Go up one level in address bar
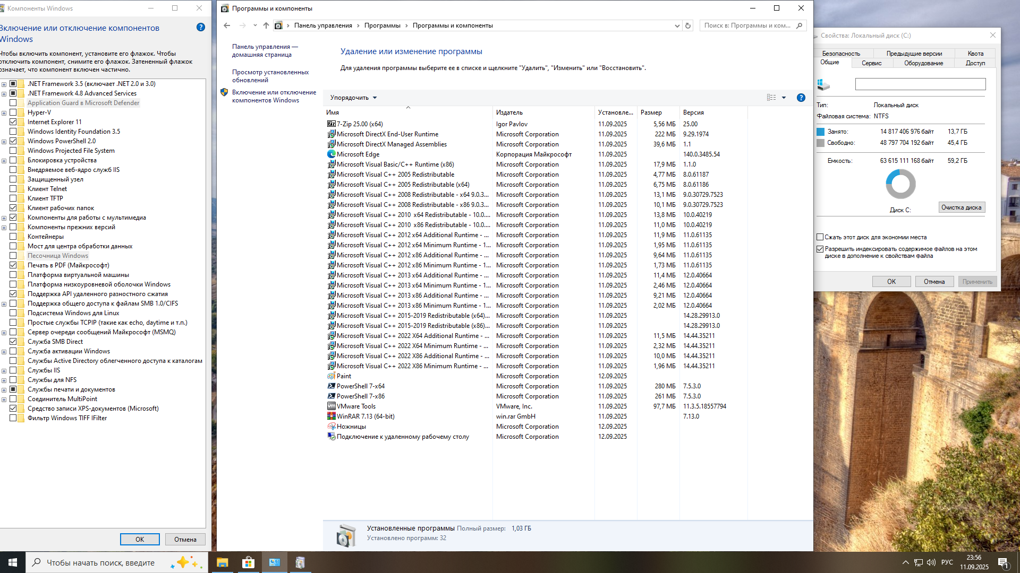The image size is (1020, 573). 266,25
